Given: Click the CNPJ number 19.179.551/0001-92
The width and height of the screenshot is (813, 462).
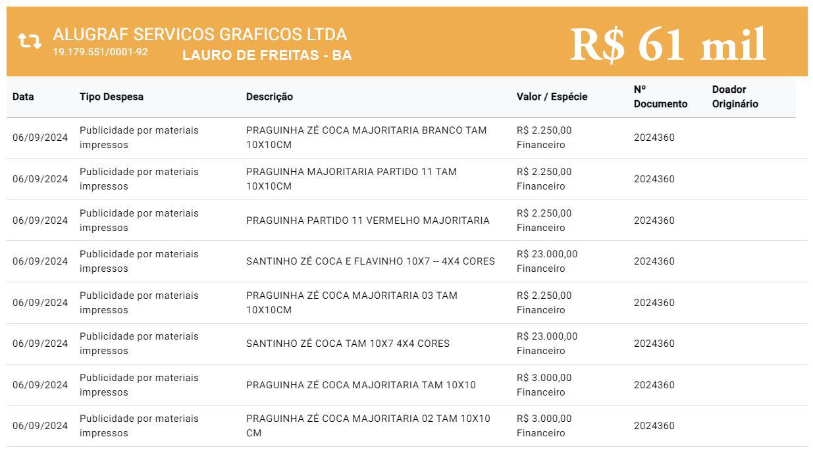Looking at the screenshot, I should [x=100, y=52].
